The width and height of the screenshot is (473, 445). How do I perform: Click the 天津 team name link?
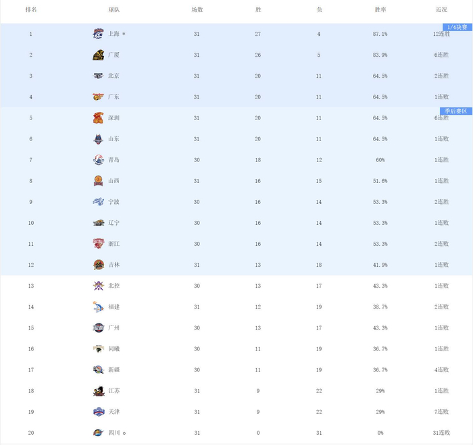coord(114,412)
